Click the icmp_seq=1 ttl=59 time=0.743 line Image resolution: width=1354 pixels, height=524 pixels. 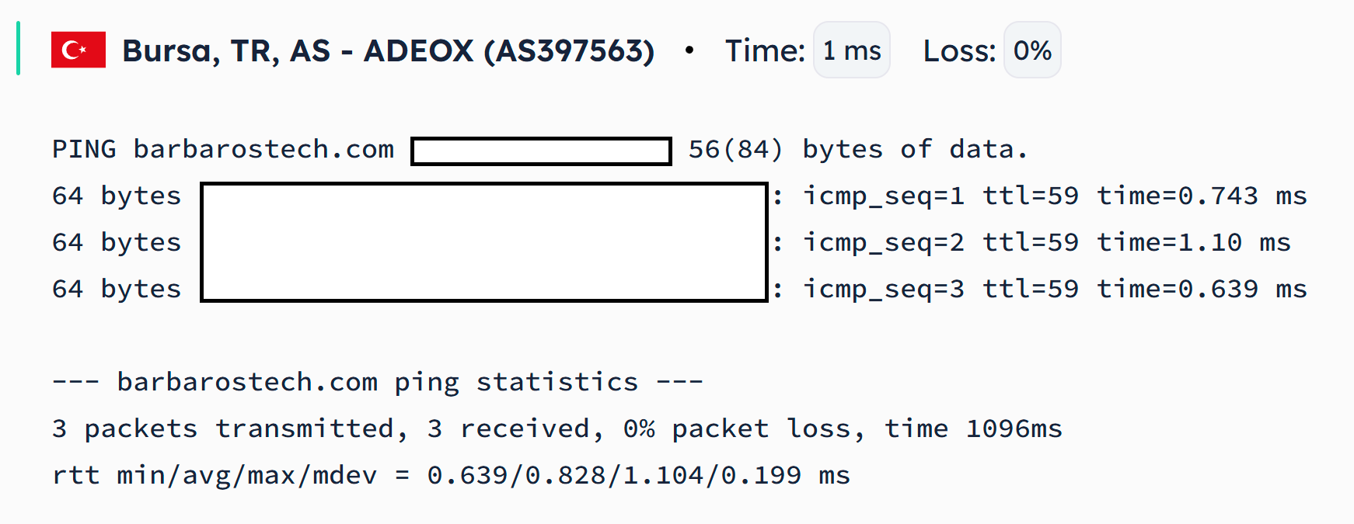[x=1055, y=196]
